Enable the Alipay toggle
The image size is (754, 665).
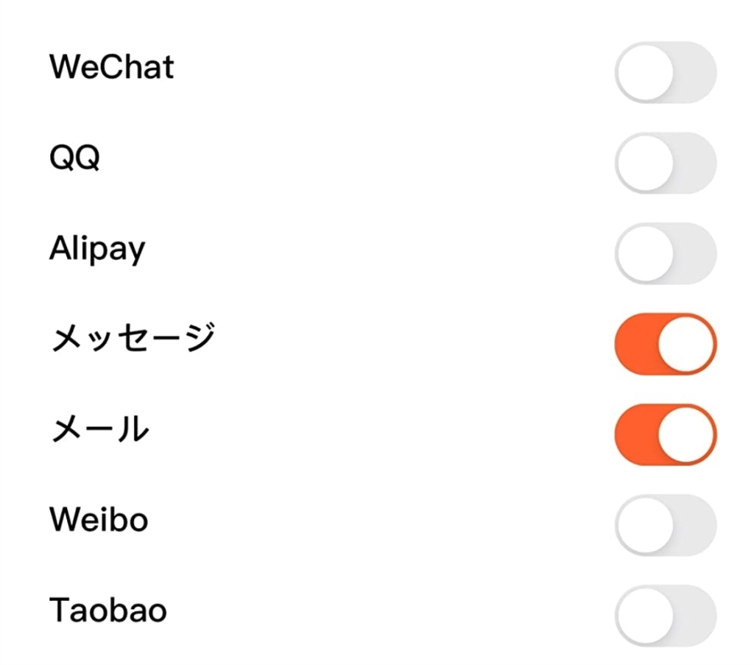(665, 253)
